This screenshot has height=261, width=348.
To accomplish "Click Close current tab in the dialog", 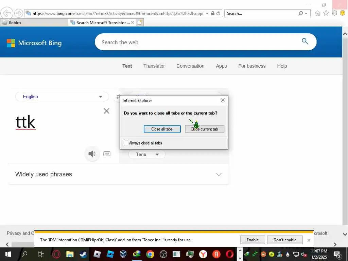I will pyautogui.click(x=205, y=129).
